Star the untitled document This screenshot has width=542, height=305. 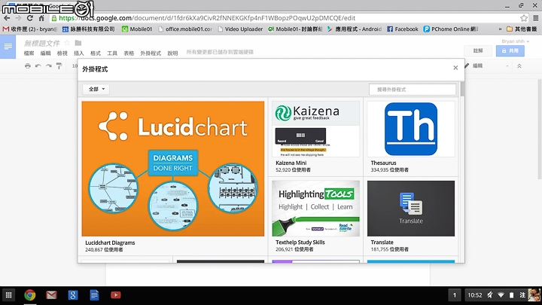(x=67, y=43)
